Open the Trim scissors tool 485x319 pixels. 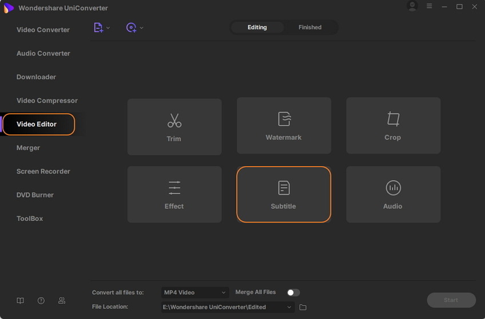coord(174,126)
